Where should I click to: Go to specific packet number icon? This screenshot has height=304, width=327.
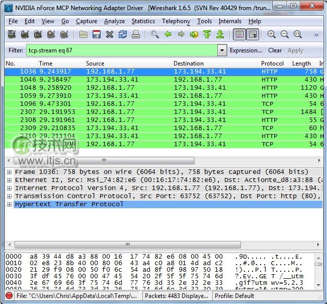pyautogui.click(x=194, y=34)
